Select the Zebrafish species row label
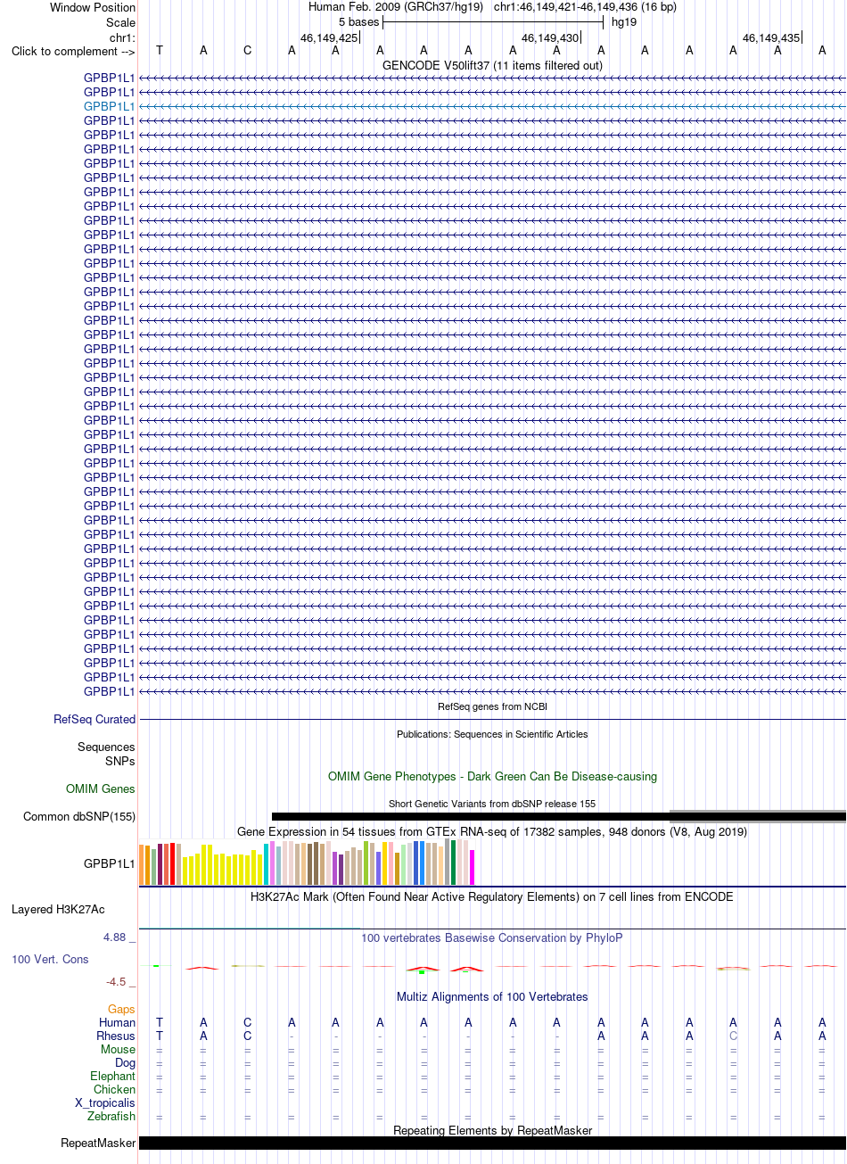This screenshot has height=1164, width=847. tap(111, 1116)
